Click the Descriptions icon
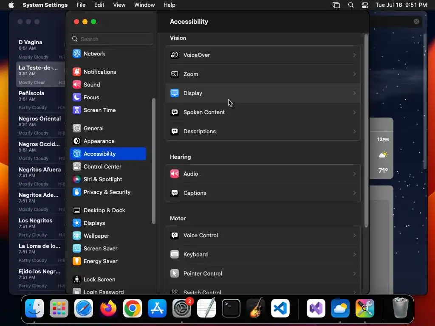This screenshot has width=435, height=326. 175,132
